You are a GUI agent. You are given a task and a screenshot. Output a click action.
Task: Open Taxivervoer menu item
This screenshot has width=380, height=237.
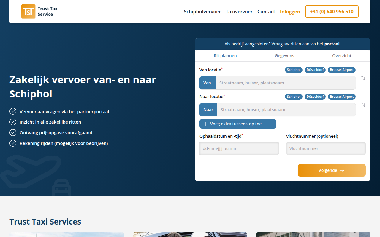pyautogui.click(x=239, y=12)
